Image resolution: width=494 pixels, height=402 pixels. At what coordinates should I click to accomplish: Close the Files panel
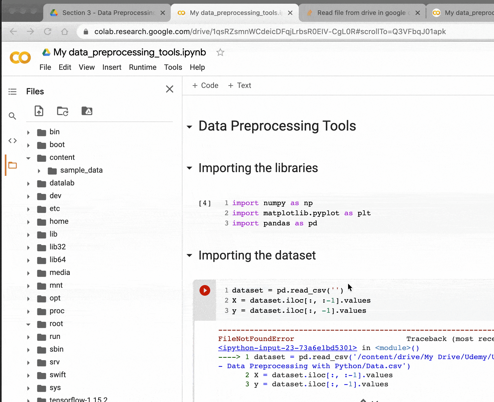point(170,89)
